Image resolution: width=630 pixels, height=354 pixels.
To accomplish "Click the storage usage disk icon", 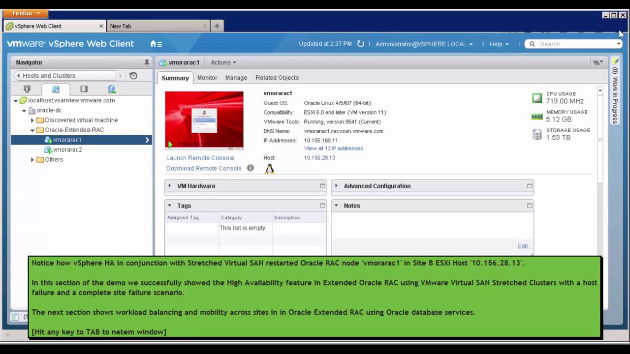I will point(537,134).
